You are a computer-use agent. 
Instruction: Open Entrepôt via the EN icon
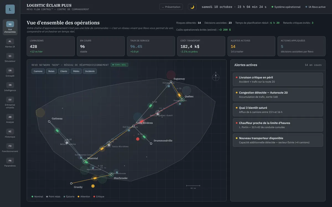click(x=10, y=70)
